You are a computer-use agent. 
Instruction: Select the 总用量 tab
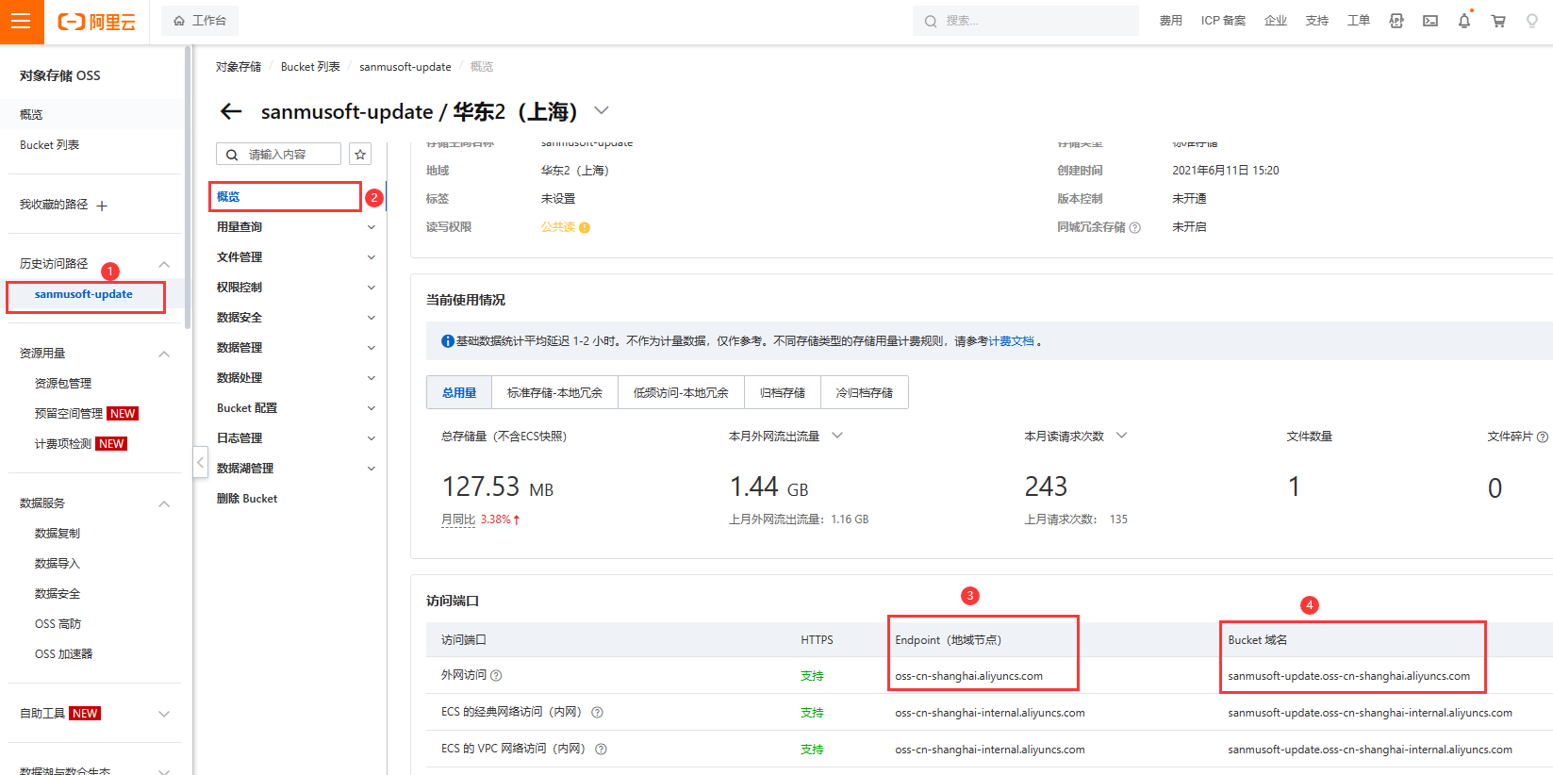click(459, 392)
